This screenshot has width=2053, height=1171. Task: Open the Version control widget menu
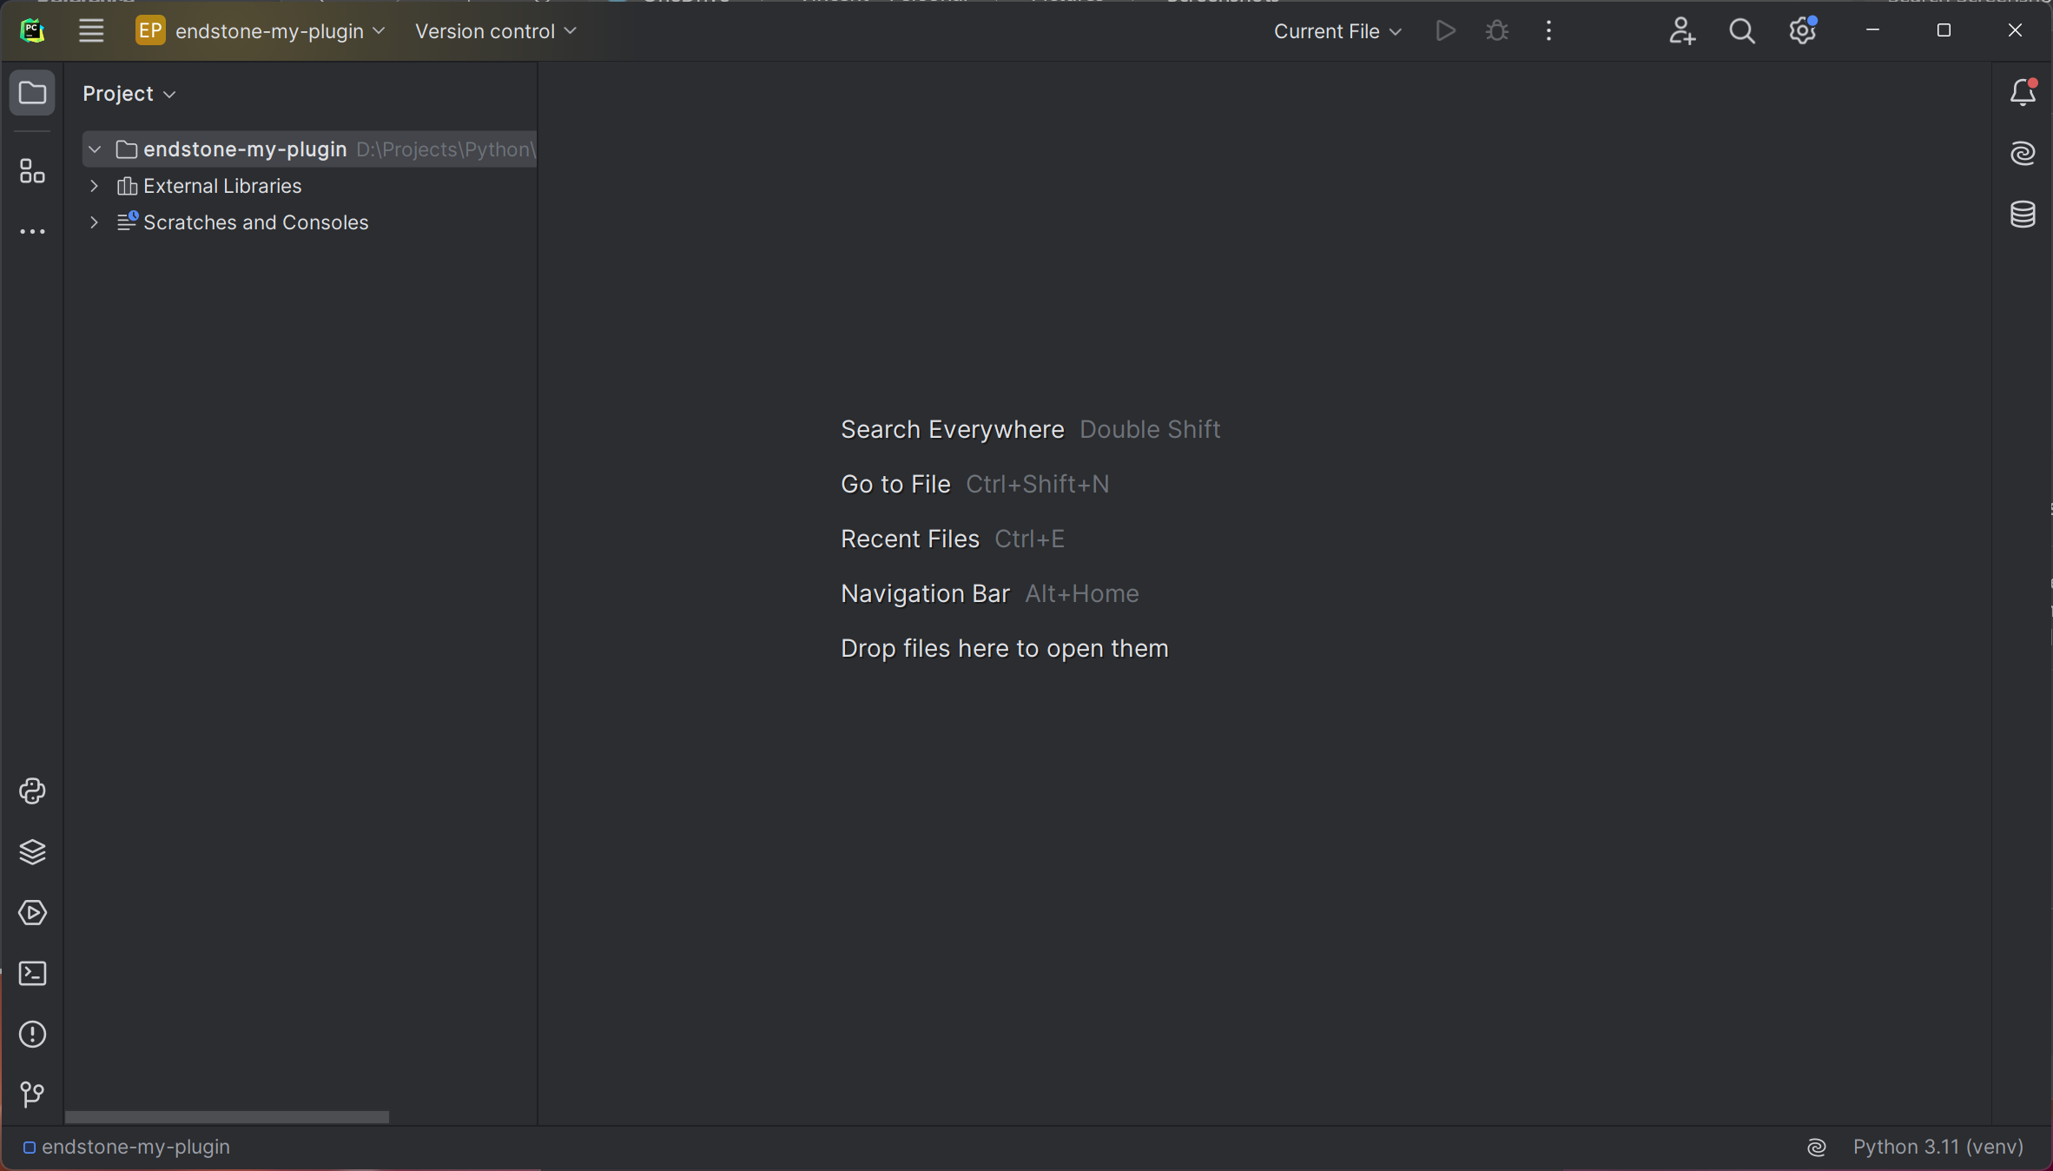point(493,30)
